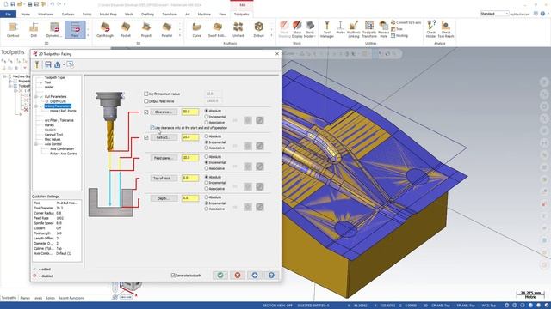551x309 pixels.
Task: Choose the Curve multiaxis toolpath
Action: click(197, 29)
